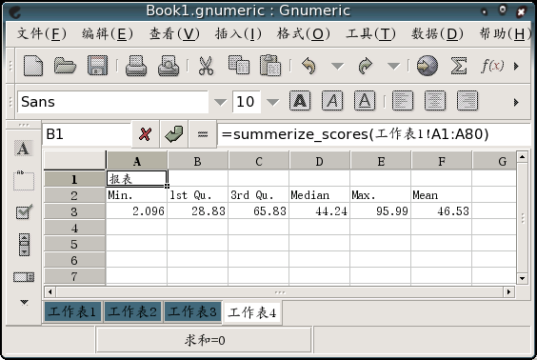
Task: Select the label object tool A
Action: coord(23,149)
